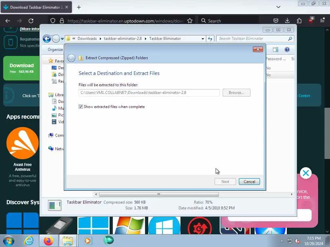330x247 pixels.
Task: Click the destination folder path field
Action: pos(149,93)
